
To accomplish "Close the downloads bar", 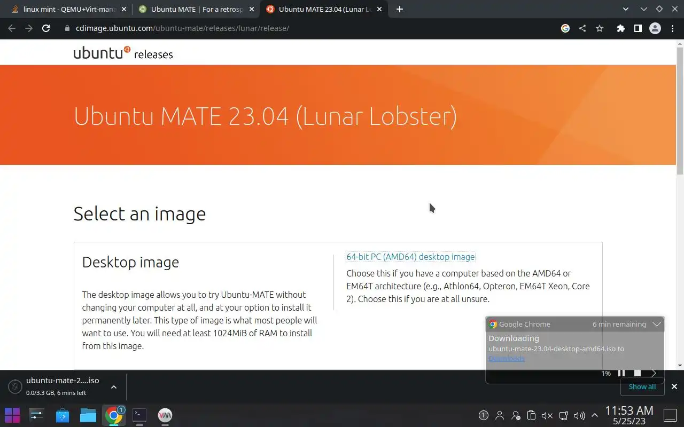I will click(x=674, y=386).
